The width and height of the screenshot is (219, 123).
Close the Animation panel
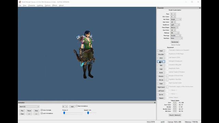(155, 102)
